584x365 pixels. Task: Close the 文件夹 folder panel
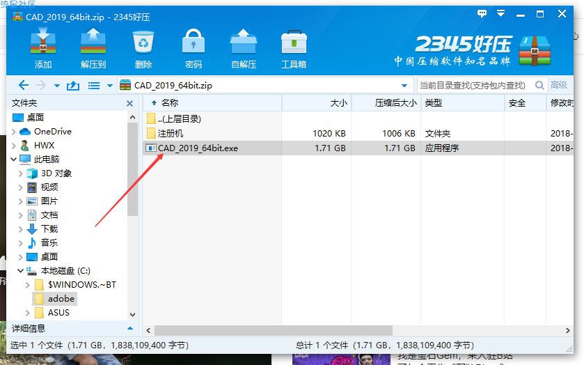tap(129, 103)
